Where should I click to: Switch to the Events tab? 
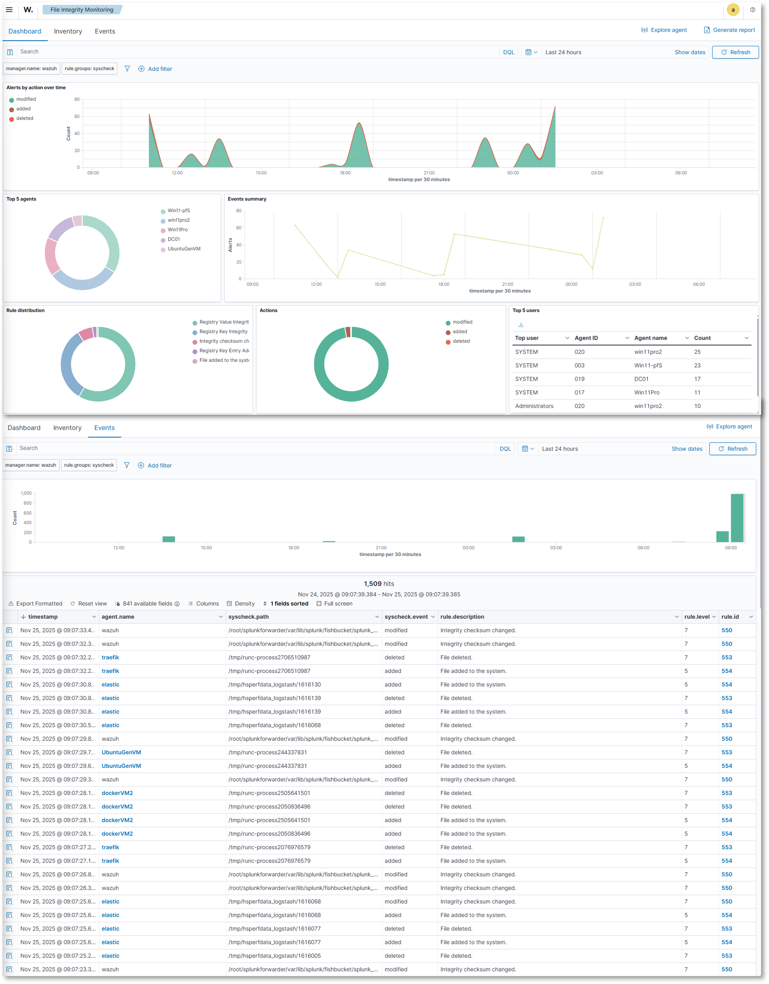[x=105, y=31]
